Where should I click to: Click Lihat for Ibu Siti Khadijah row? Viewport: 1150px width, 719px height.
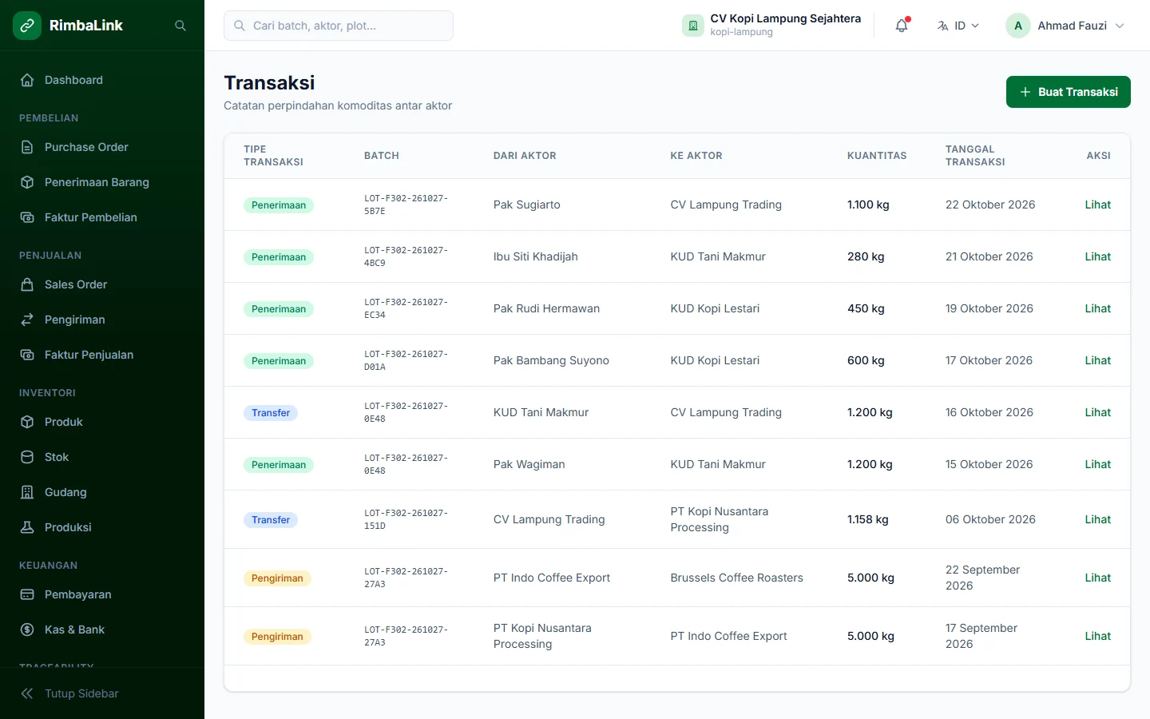tap(1097, 256)
